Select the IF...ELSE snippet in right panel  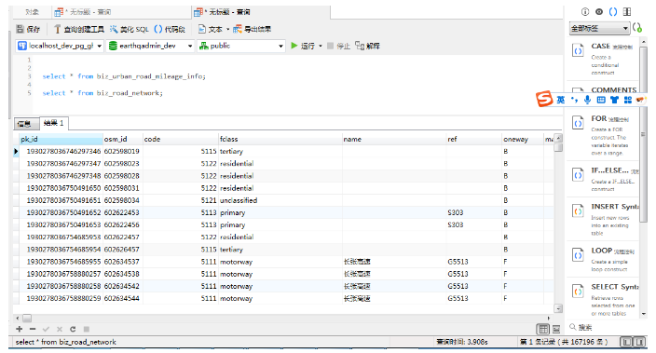pos(603,179)
